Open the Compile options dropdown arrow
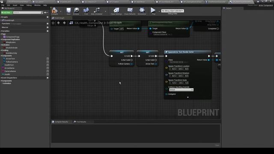The height and width of the screenshot is (154, 274). pyautogui.click(x=61, y=12)
